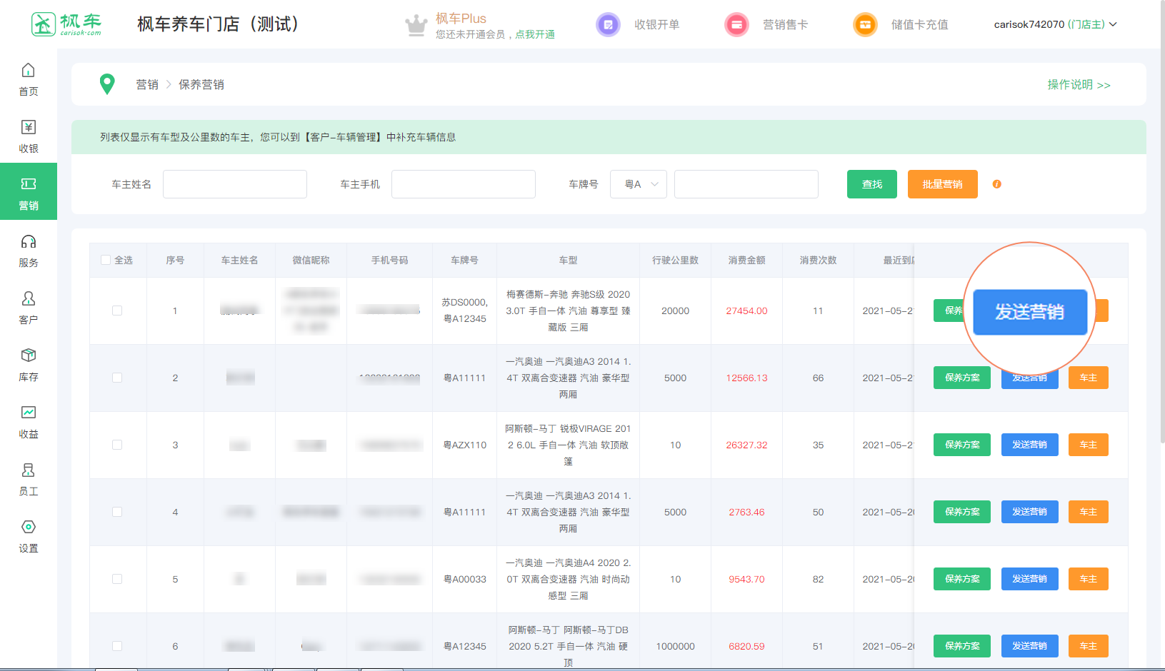Screen dimensions: 1165x671
Task: Expand the 粤A license plate prefix dropdown
Action: point(638,184)
